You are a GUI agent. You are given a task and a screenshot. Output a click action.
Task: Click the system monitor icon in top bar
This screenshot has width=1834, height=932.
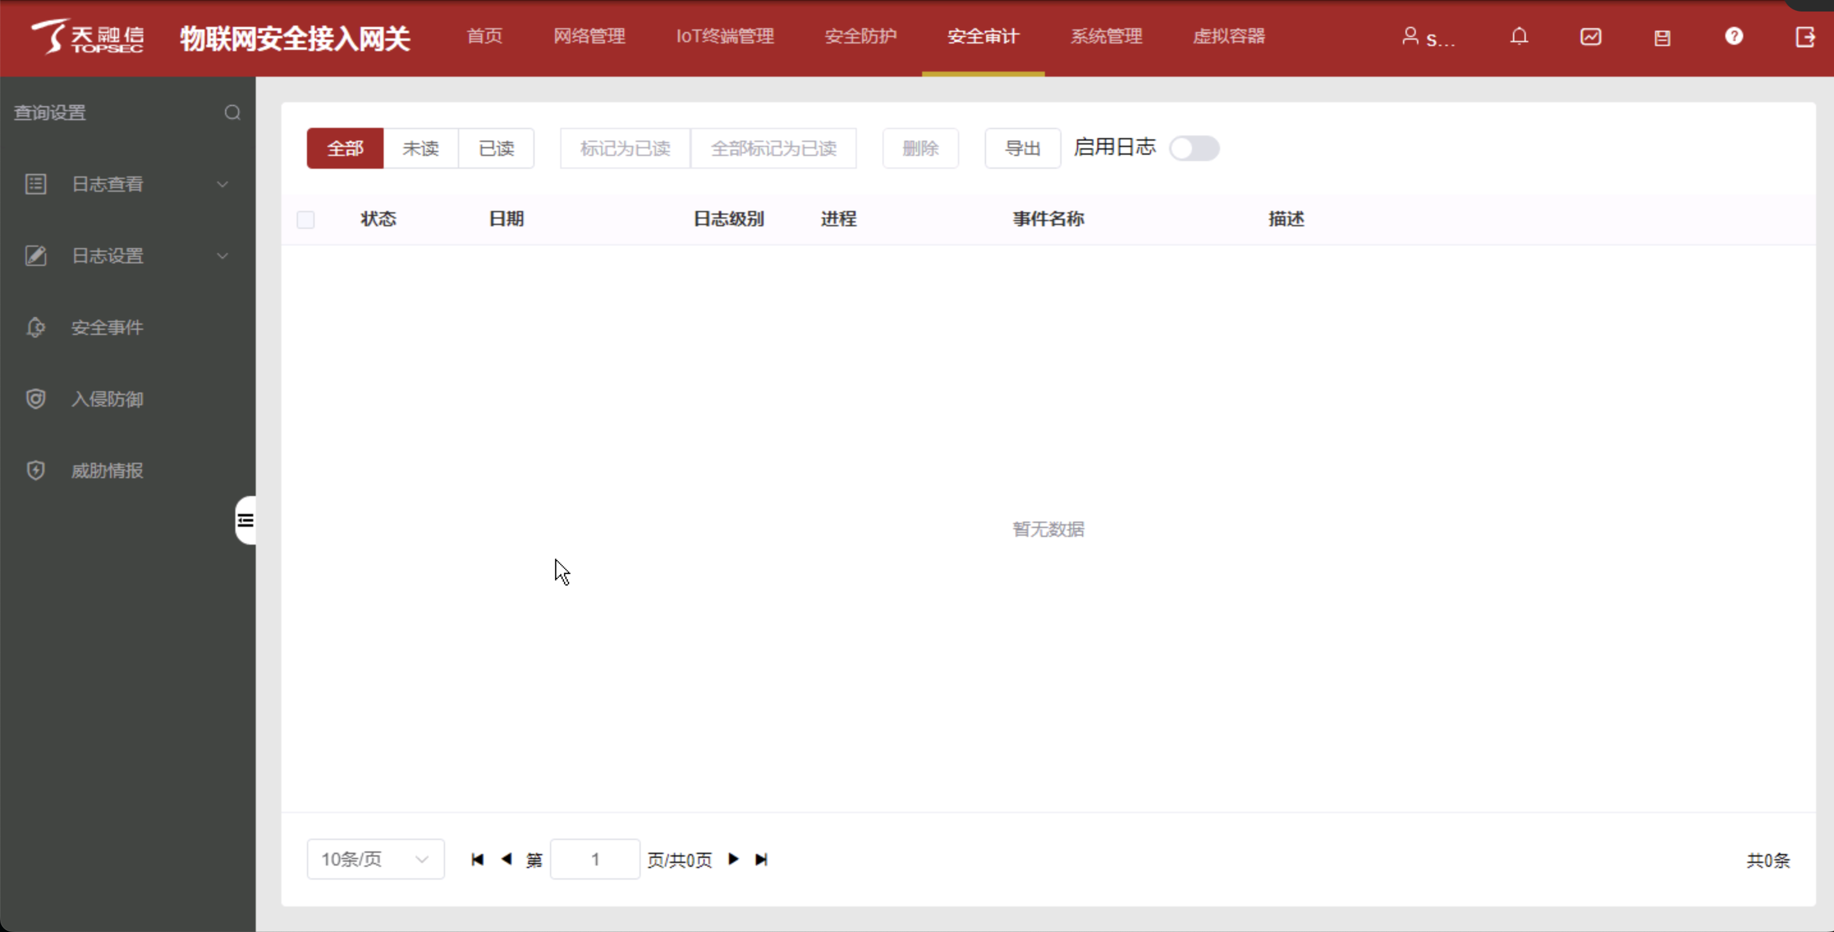tap(1590, 37)
